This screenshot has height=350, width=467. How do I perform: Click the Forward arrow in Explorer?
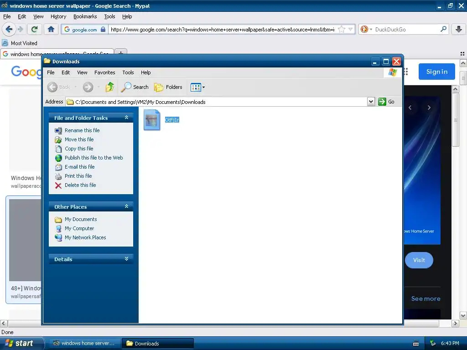[88, 87]
